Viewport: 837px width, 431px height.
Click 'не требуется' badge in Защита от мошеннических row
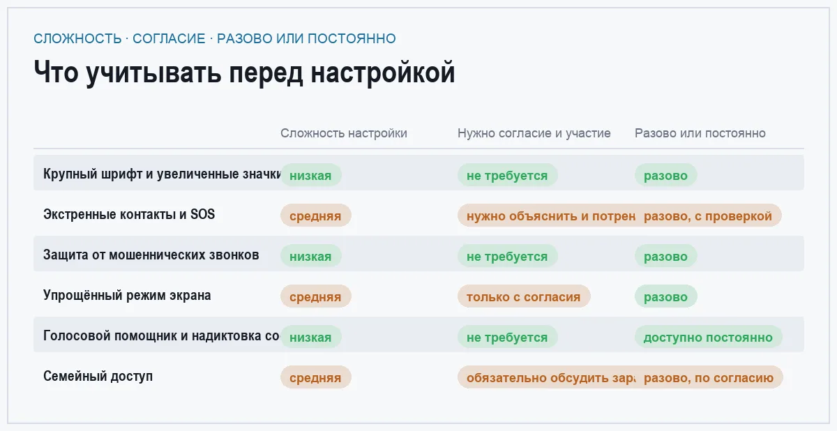[x=507, y=256]
